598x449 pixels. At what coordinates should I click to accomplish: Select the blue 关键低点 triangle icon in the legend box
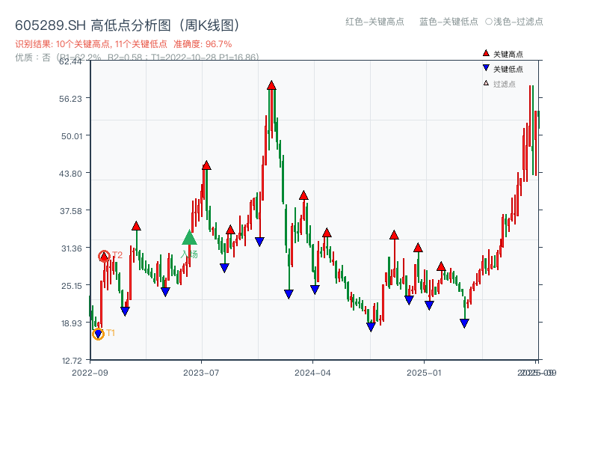485,67
